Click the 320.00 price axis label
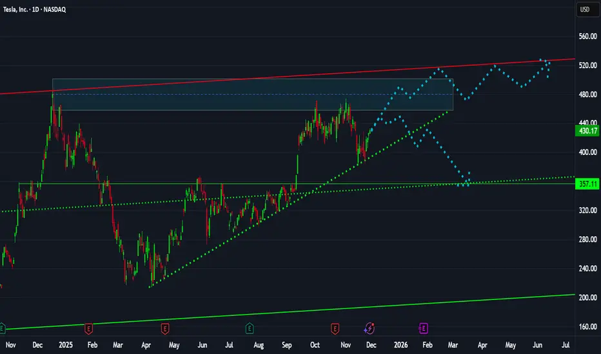The height and width of the screenshot is (354, 601). (587, 210)
